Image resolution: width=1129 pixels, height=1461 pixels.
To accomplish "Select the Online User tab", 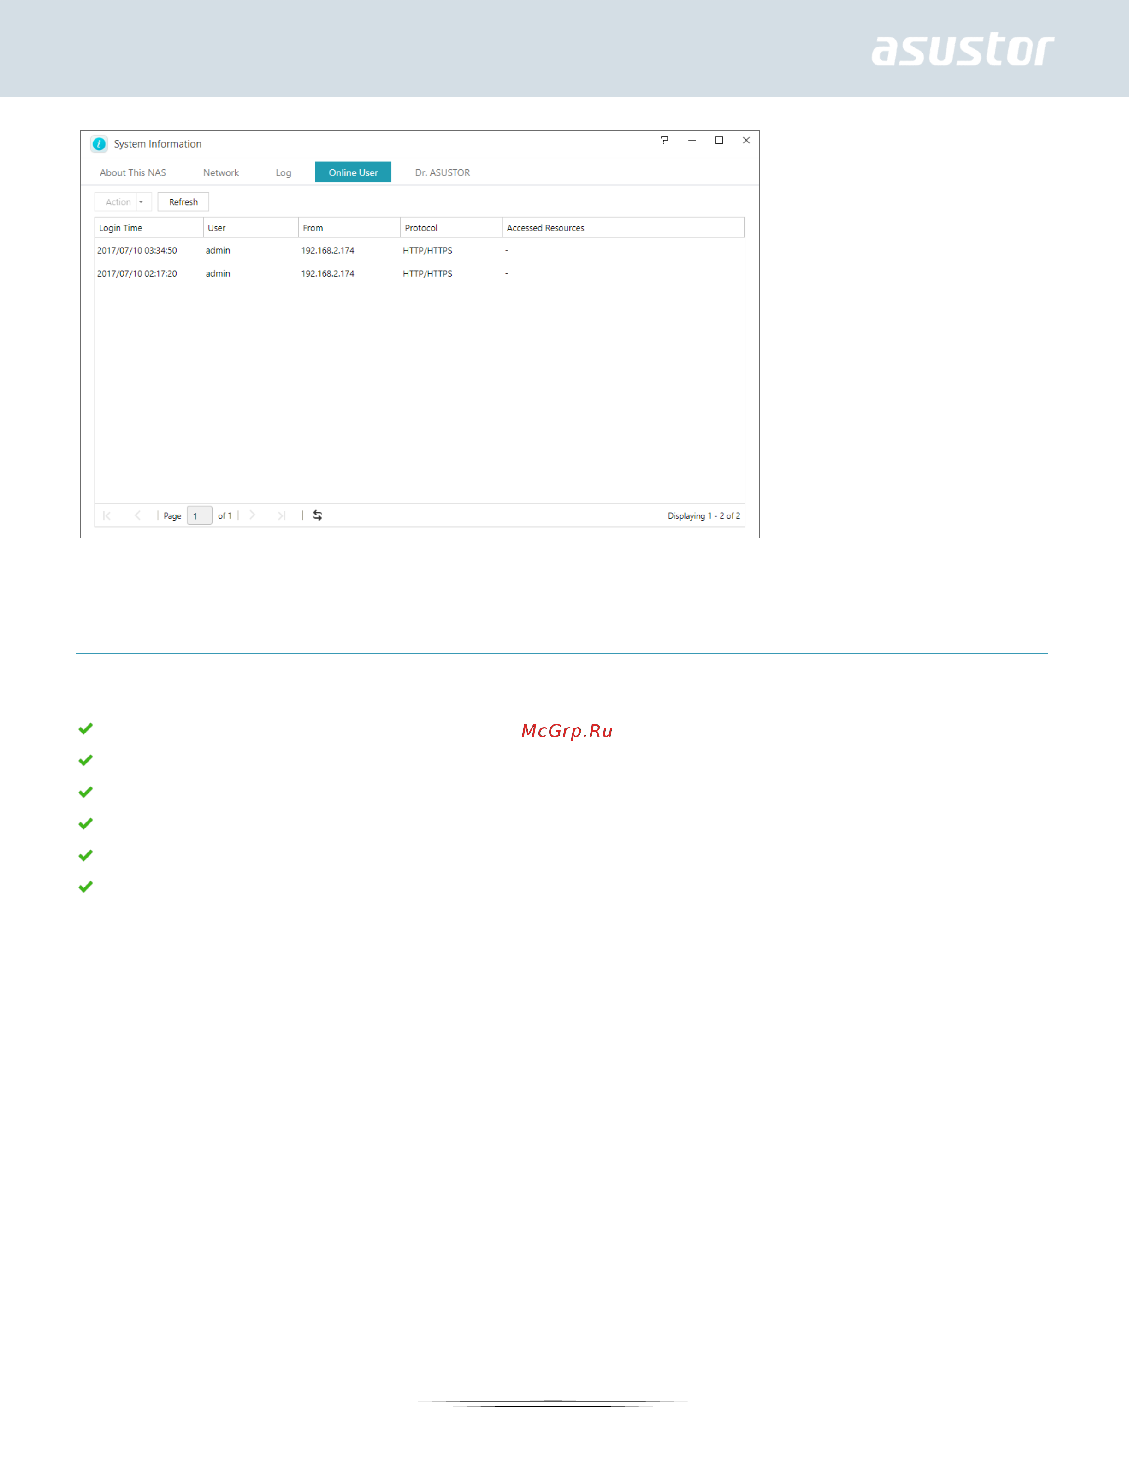I will click(353, 172).
